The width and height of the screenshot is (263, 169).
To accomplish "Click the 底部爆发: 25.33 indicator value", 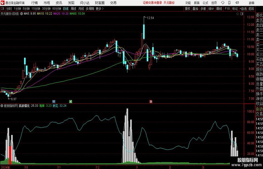I will tap(28, 106).
